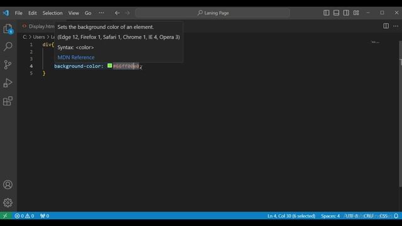Open the View menu
The image size is (402, 226).
click(73, 13)
